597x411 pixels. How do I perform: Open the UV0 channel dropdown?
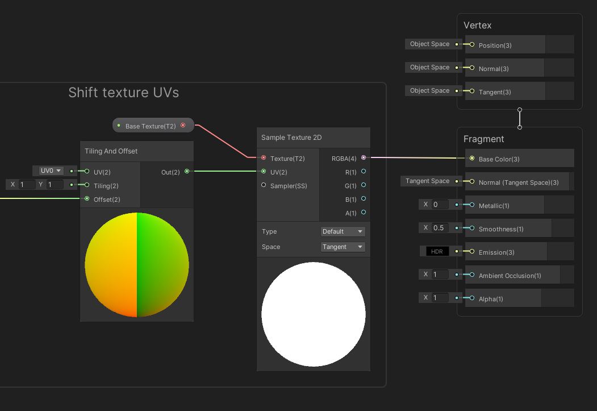pyautogui.click(x=51, y=171)
